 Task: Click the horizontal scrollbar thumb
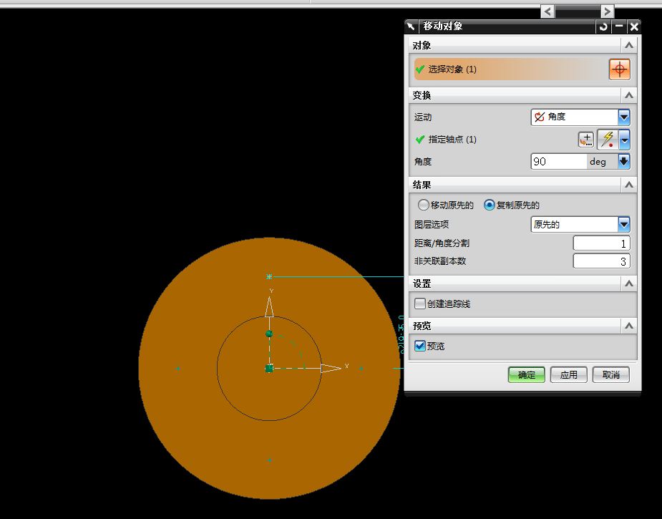578,11
